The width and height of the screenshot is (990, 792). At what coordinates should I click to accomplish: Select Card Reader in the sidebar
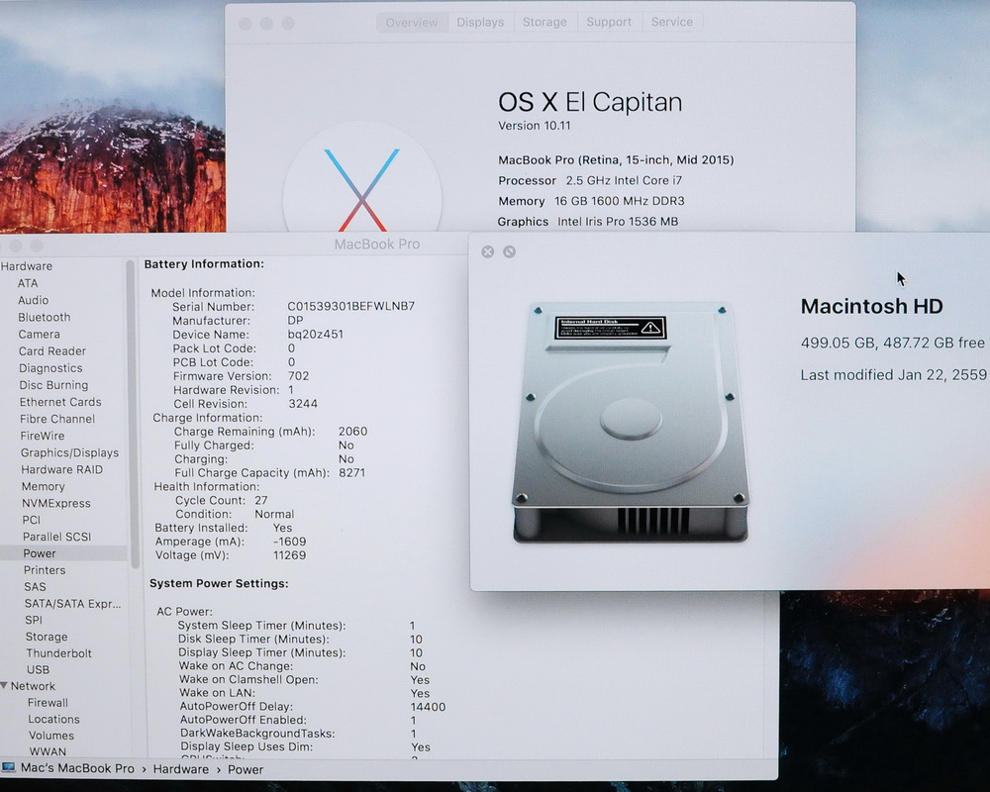pos(52,351)
